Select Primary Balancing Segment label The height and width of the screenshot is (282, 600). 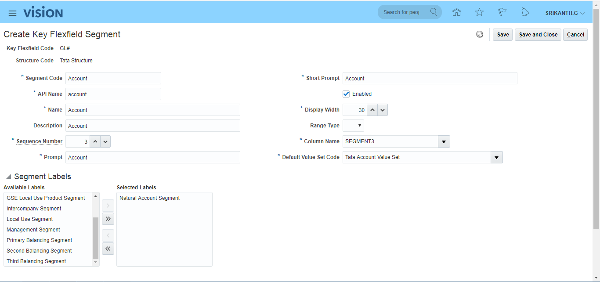40,240
